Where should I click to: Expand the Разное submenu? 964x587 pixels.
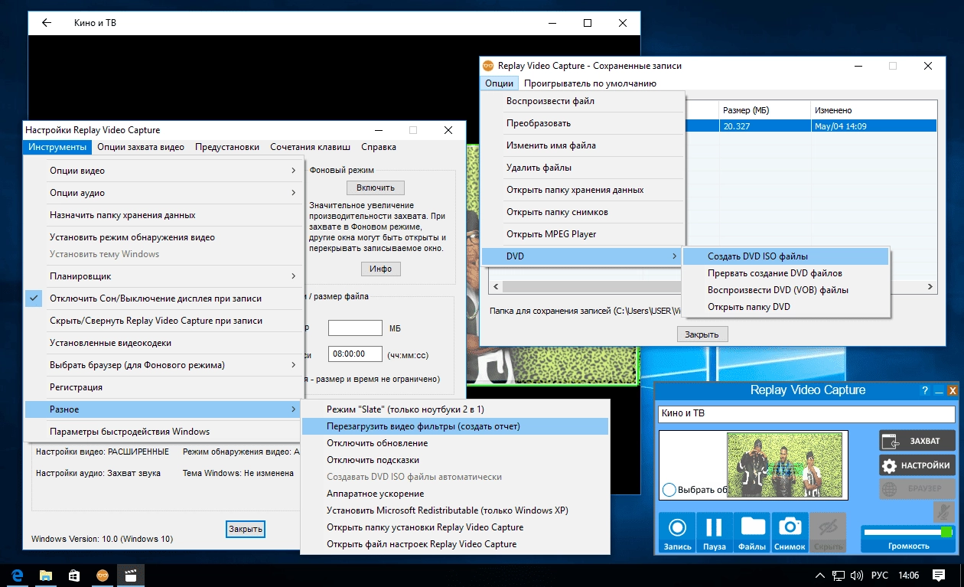pyautogui.click(x=164, y=409)
